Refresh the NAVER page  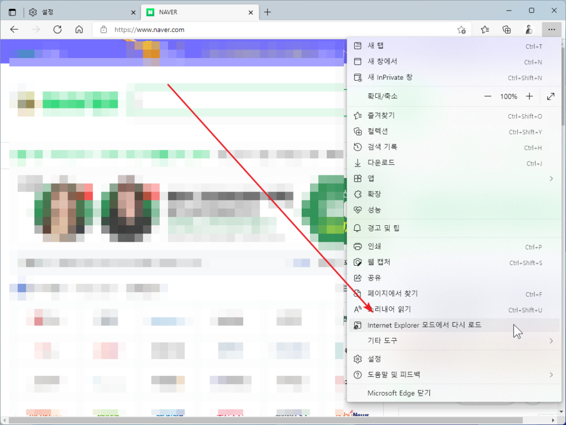57,30
